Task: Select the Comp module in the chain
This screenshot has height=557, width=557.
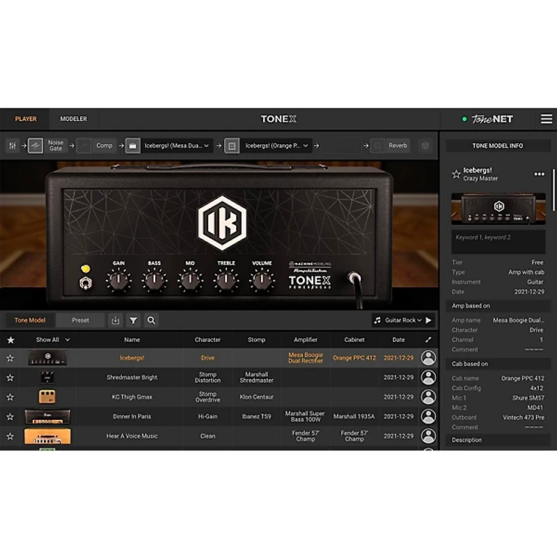Action: 104,146
